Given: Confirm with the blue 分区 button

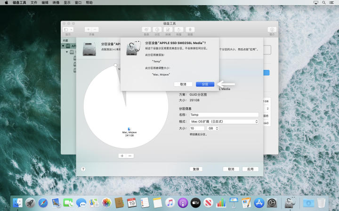Looking at the screenshot, I should (x=205, y=84).
